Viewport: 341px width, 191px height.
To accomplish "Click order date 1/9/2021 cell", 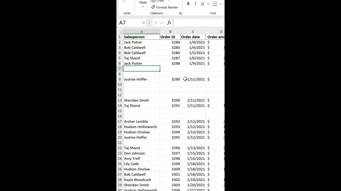I will click(193, 64).
